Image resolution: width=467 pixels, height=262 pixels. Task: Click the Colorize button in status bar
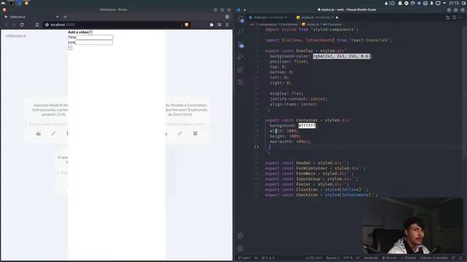(x=408, y=258)
